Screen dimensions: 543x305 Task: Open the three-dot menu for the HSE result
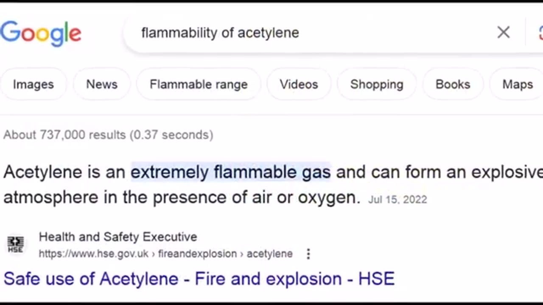pyautogui.click(x=308, y=254)
